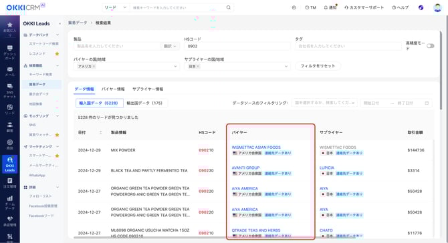Open the supplier country (サプライヤーの国/地域) dropdown
Screen dimensions: 448x243
[237, 66]
